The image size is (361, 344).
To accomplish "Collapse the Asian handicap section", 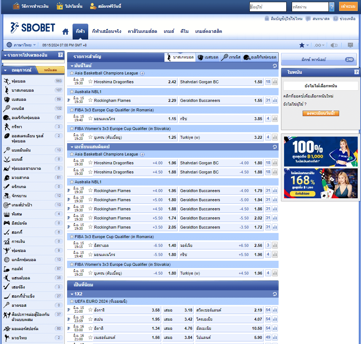I will pyautogui.click(x=72, y=147).
